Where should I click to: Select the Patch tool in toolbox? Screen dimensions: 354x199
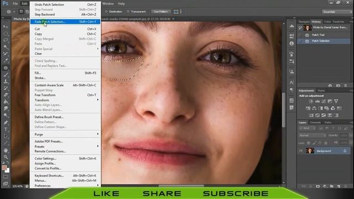point(6,67)
